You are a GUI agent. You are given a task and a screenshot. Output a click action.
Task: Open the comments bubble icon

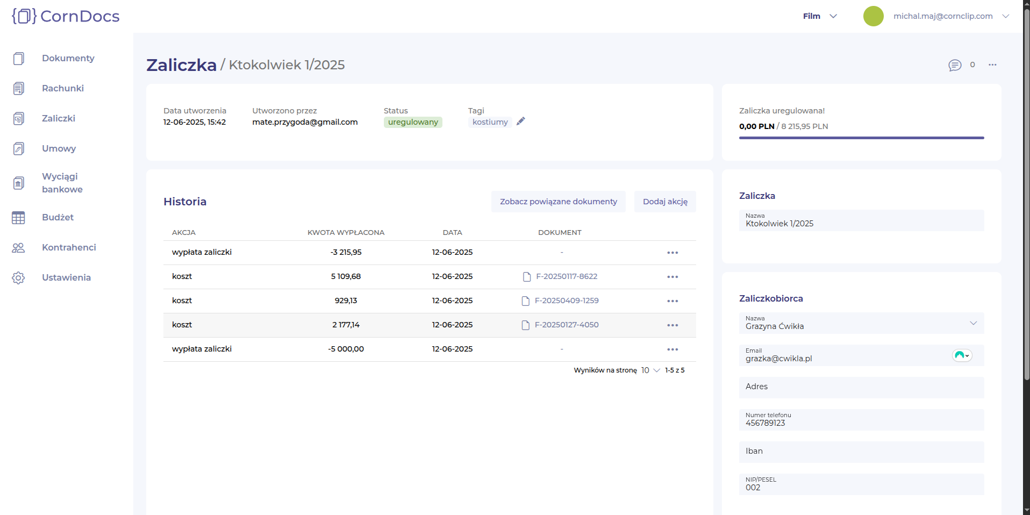point(955,65)
